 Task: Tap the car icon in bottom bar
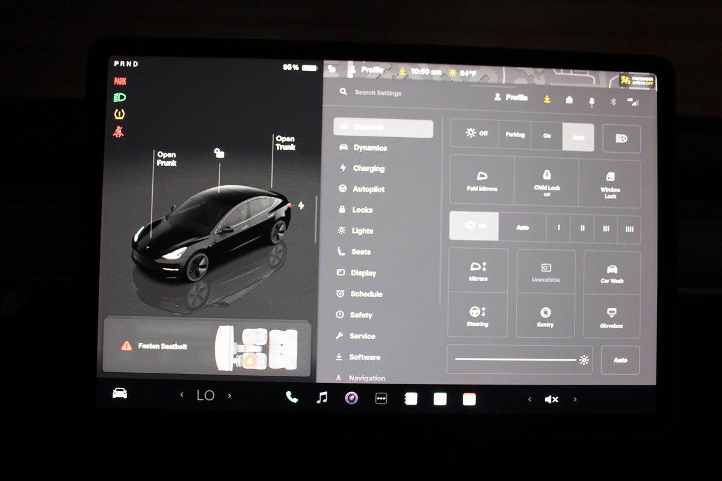click(120, 393)
